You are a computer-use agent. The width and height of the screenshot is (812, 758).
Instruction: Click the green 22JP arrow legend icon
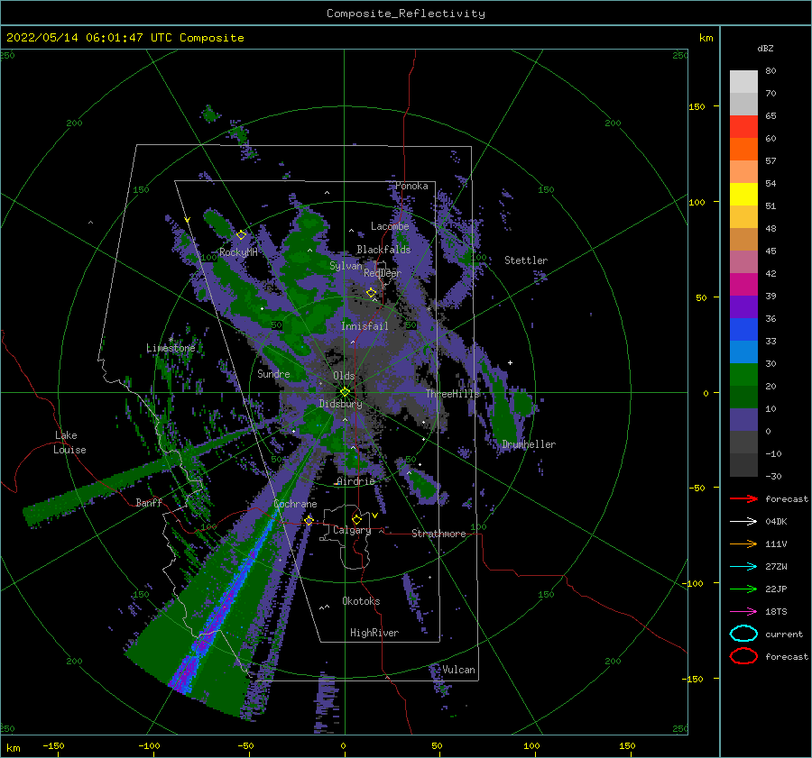pyautogui.click(x=743, y=589)
